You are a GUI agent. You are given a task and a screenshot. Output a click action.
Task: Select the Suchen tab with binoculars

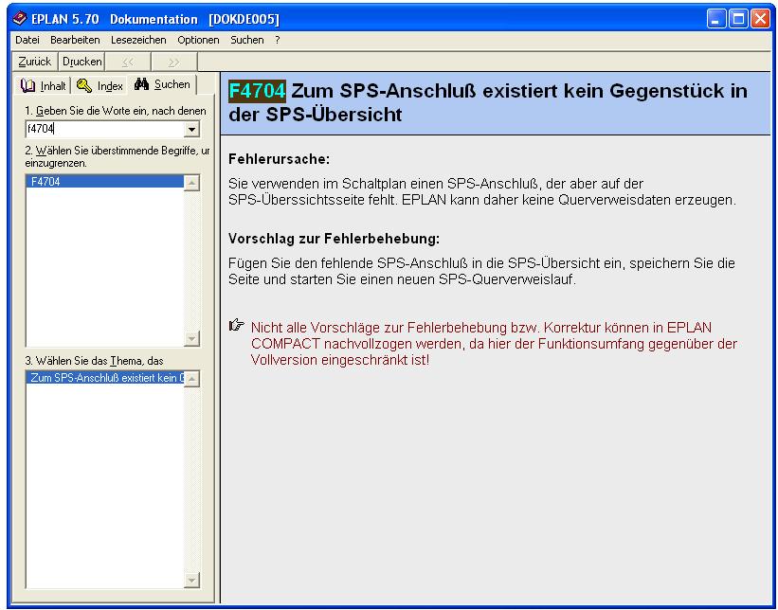[x=162, y=84]
